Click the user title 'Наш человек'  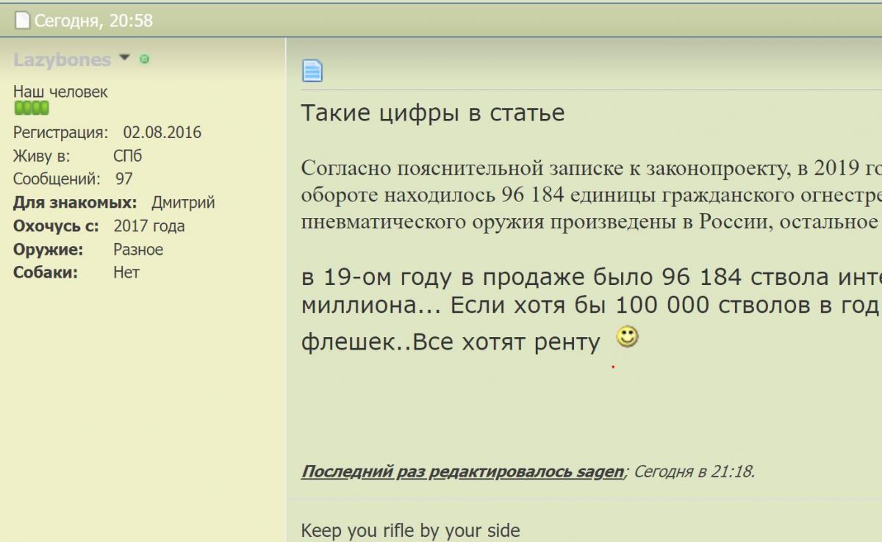tap(60, 92)
